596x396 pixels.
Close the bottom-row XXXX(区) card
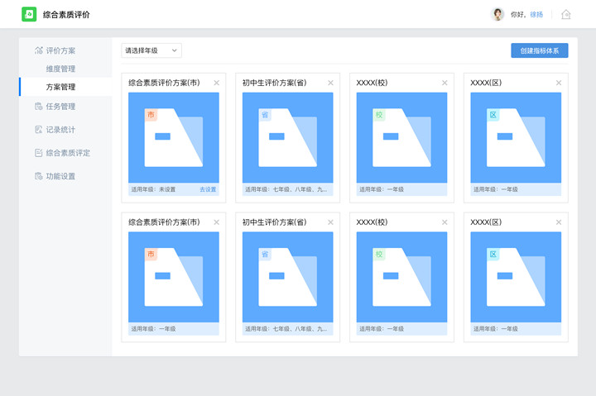559,222
